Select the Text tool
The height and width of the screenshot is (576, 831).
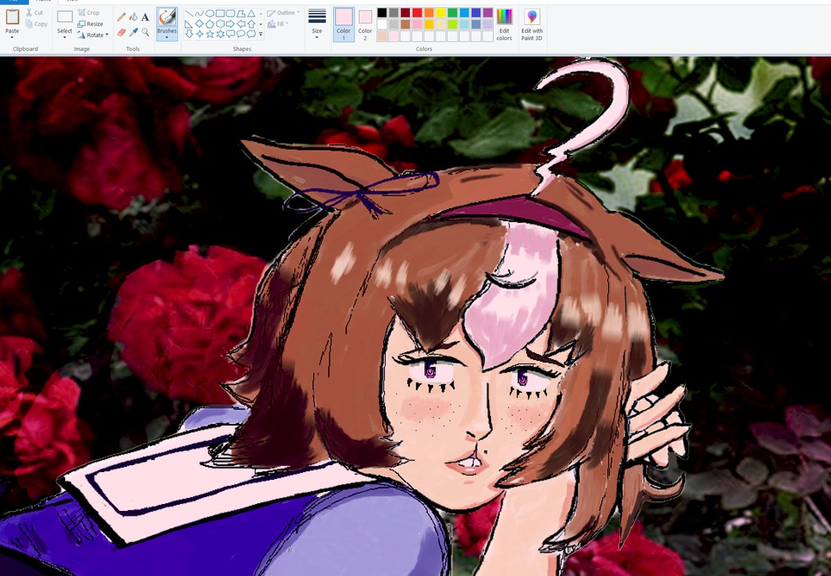click(x=145, y=17)
